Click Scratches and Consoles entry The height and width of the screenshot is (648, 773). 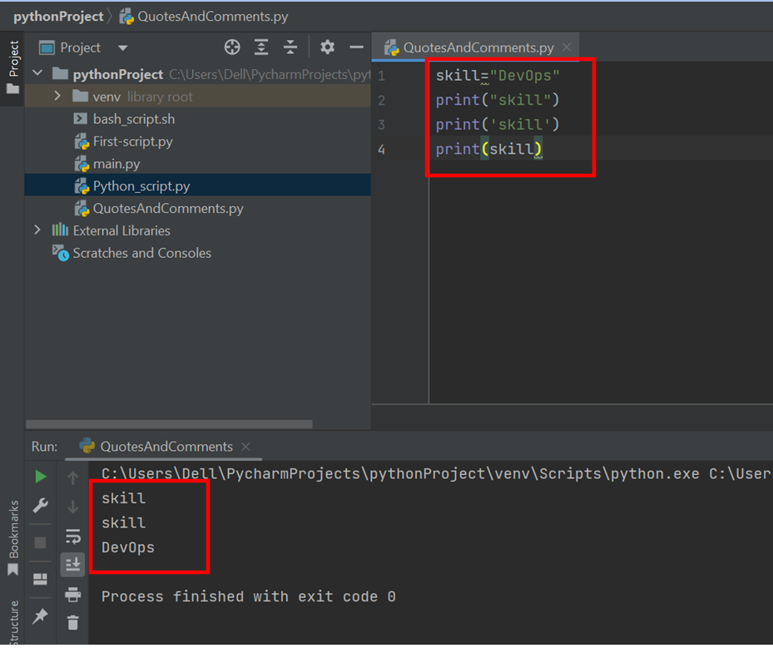pyautogui.click(x=140, y=253)
